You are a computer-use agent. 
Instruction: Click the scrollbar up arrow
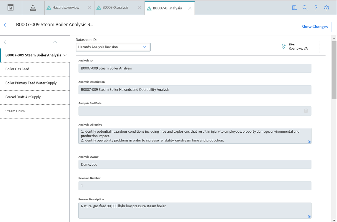334,39
